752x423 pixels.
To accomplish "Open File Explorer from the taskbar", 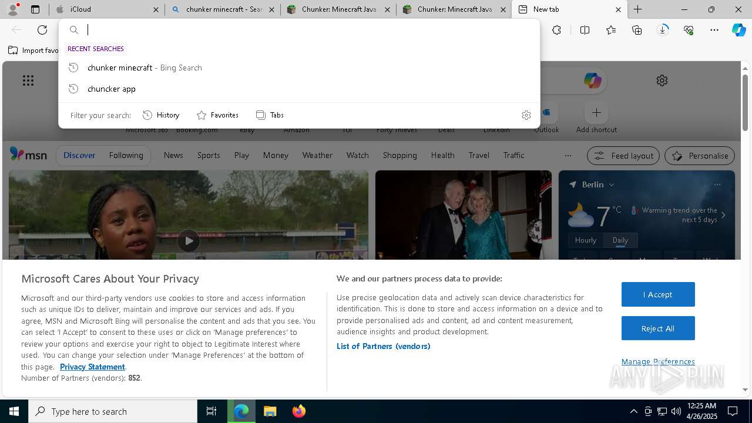I will [x=270, y=411].
